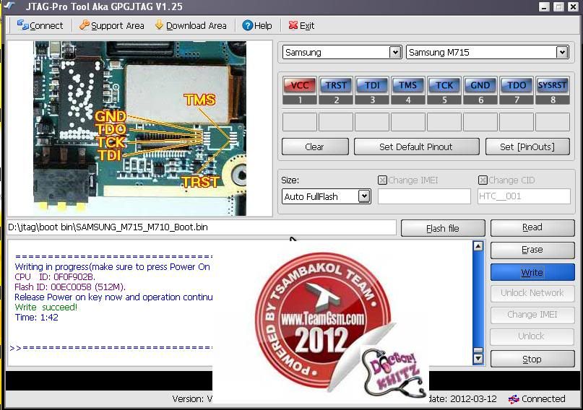The image size is (583, 410).
Task: Click the 'Time: 1:42' log line
Action: coord(36,317)
